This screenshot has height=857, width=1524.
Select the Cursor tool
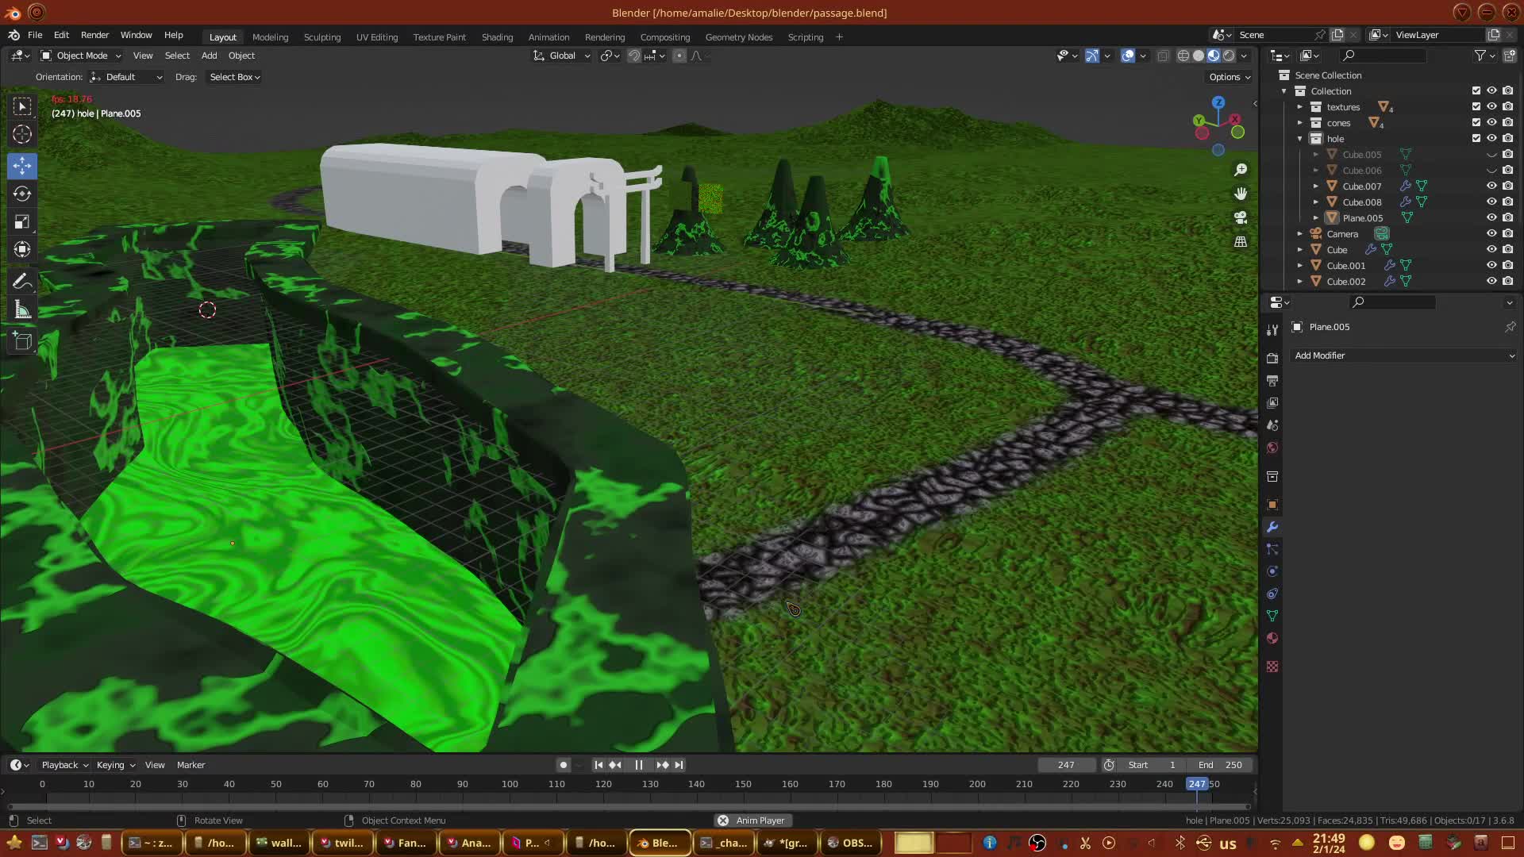(x=22, y=134)
